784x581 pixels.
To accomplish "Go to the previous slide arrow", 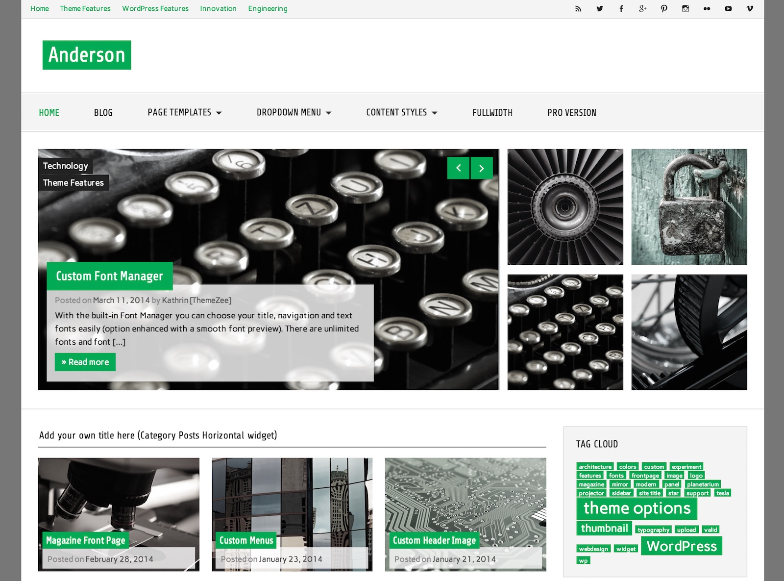I will click(458, 168).
